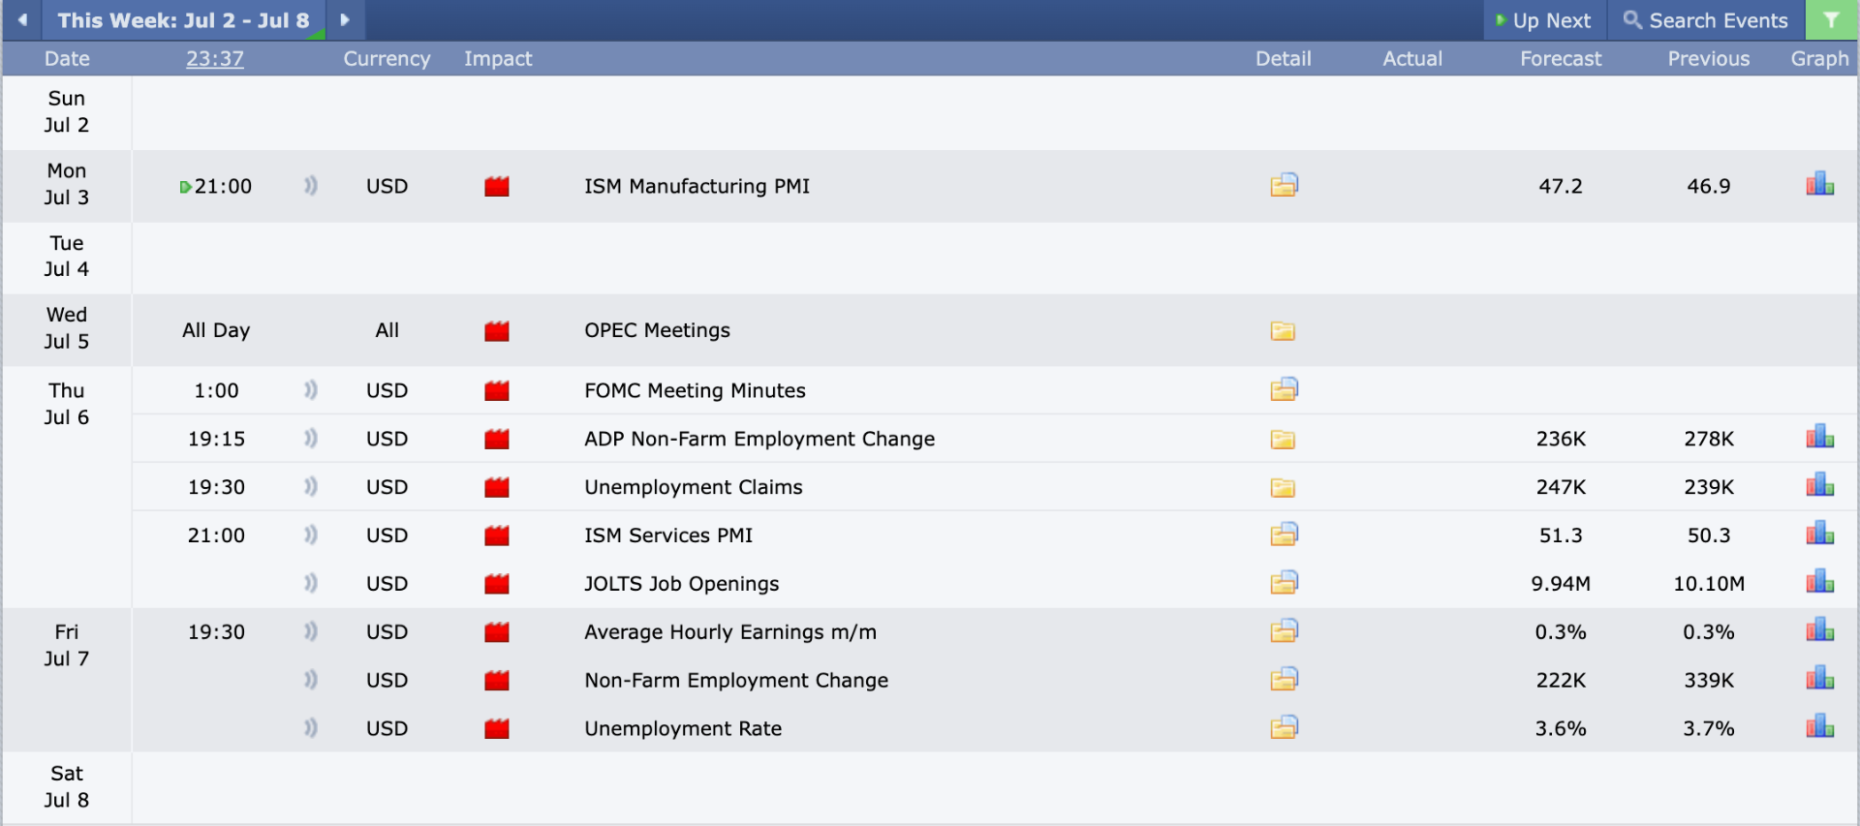Select the OPEC Meetings event name
Screen dimensions: 1860x826
pos(657,330)
